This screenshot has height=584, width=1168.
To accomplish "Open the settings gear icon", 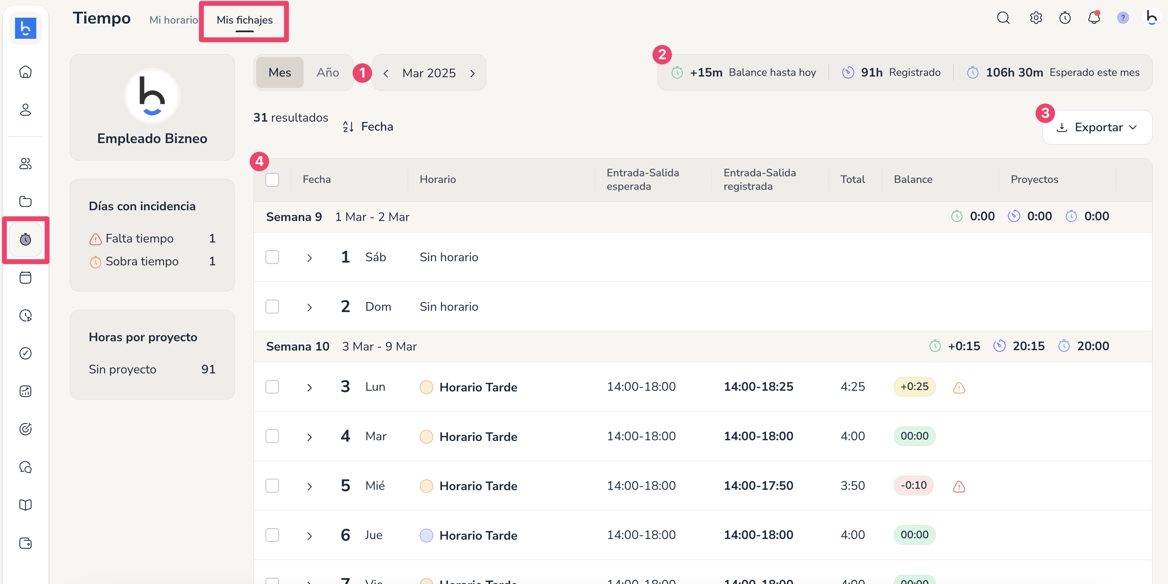I will [1036, 18].
